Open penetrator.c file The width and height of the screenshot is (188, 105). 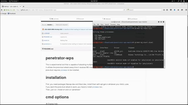(48, 44)
